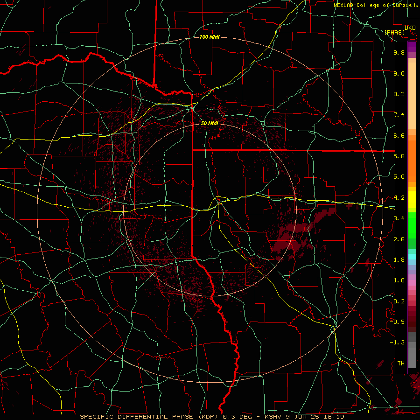The width and height of the screenshot is (420, 420).
Task: Select the 6.6 legend value
Action: pyautogui.click(x=399, y=135)
